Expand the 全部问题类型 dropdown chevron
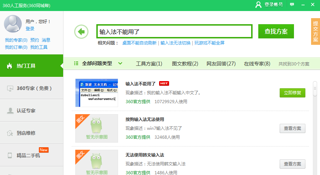The width and height of the screenshot is (320, 175). [120, 63]
